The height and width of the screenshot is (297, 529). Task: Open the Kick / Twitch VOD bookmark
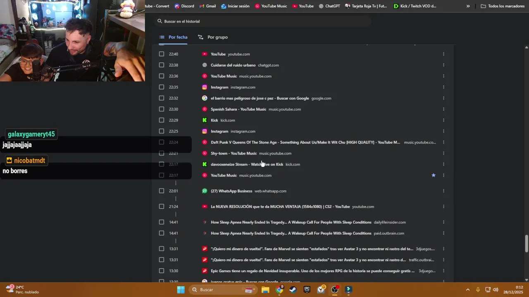pyautogui.click(x=415, y=6)
